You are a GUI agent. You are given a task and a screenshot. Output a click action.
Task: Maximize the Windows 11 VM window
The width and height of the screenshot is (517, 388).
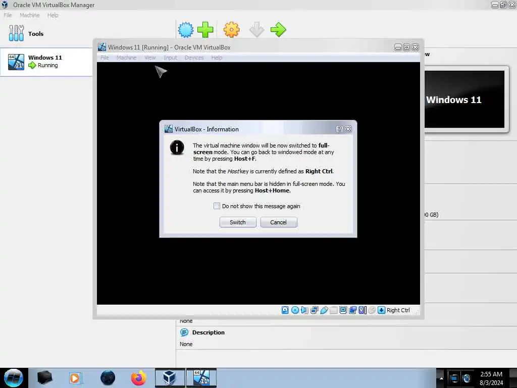tap(406, 47)
